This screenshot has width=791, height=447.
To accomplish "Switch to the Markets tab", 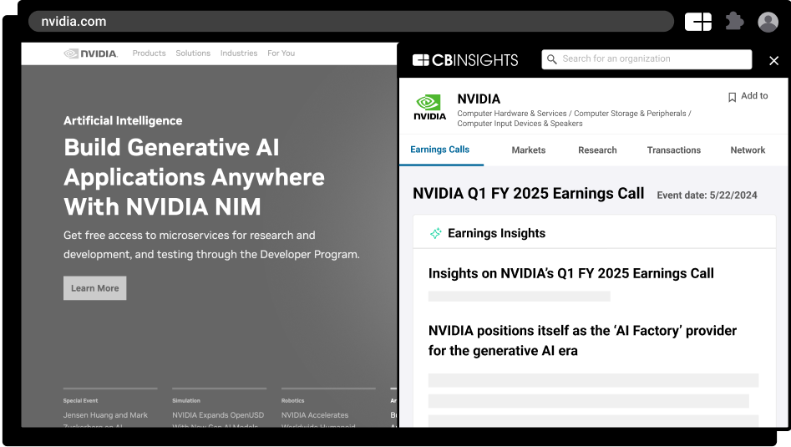I will (x=528, y=150).
